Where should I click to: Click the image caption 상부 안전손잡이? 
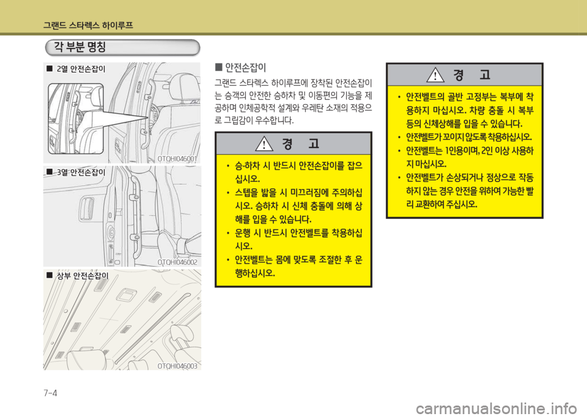(x=83, y=276)
